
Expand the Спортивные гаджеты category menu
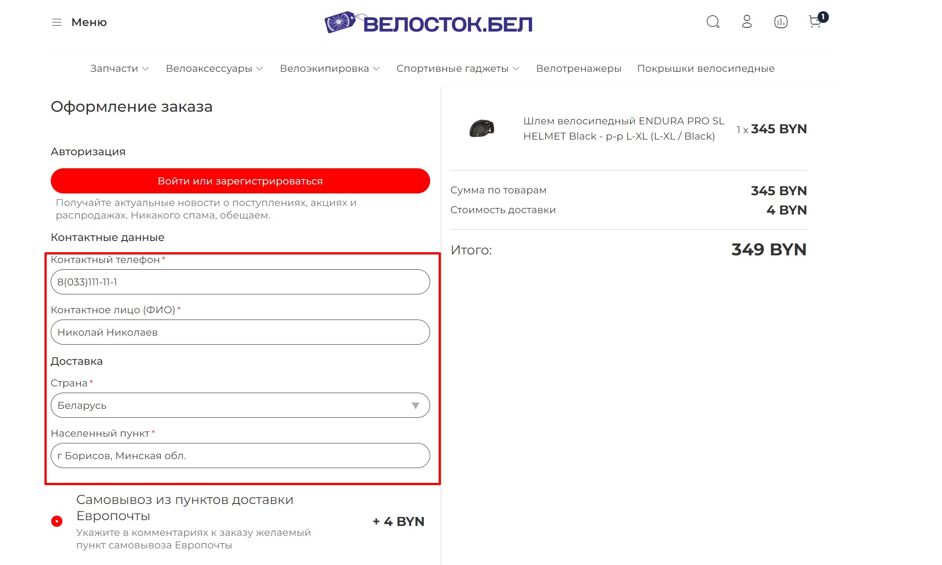(458, 69)
